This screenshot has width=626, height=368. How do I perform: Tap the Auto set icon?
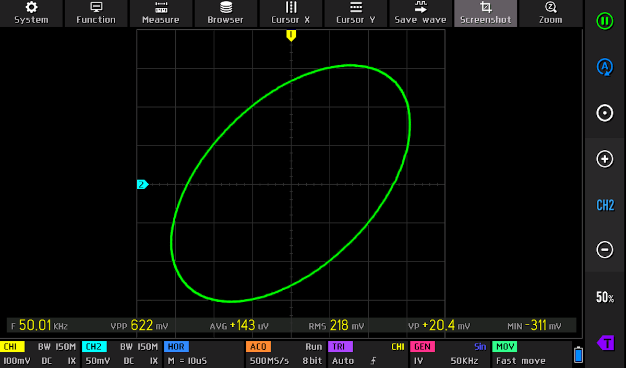coord(605,67)
